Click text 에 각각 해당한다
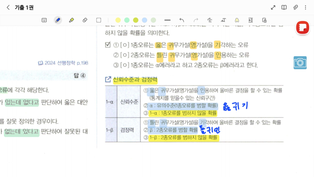 [x=28, y=90]
